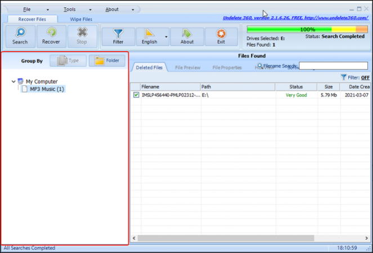Open the About toolbar icon
Viewport: 373px width, 253px height.
coord(187,33)
